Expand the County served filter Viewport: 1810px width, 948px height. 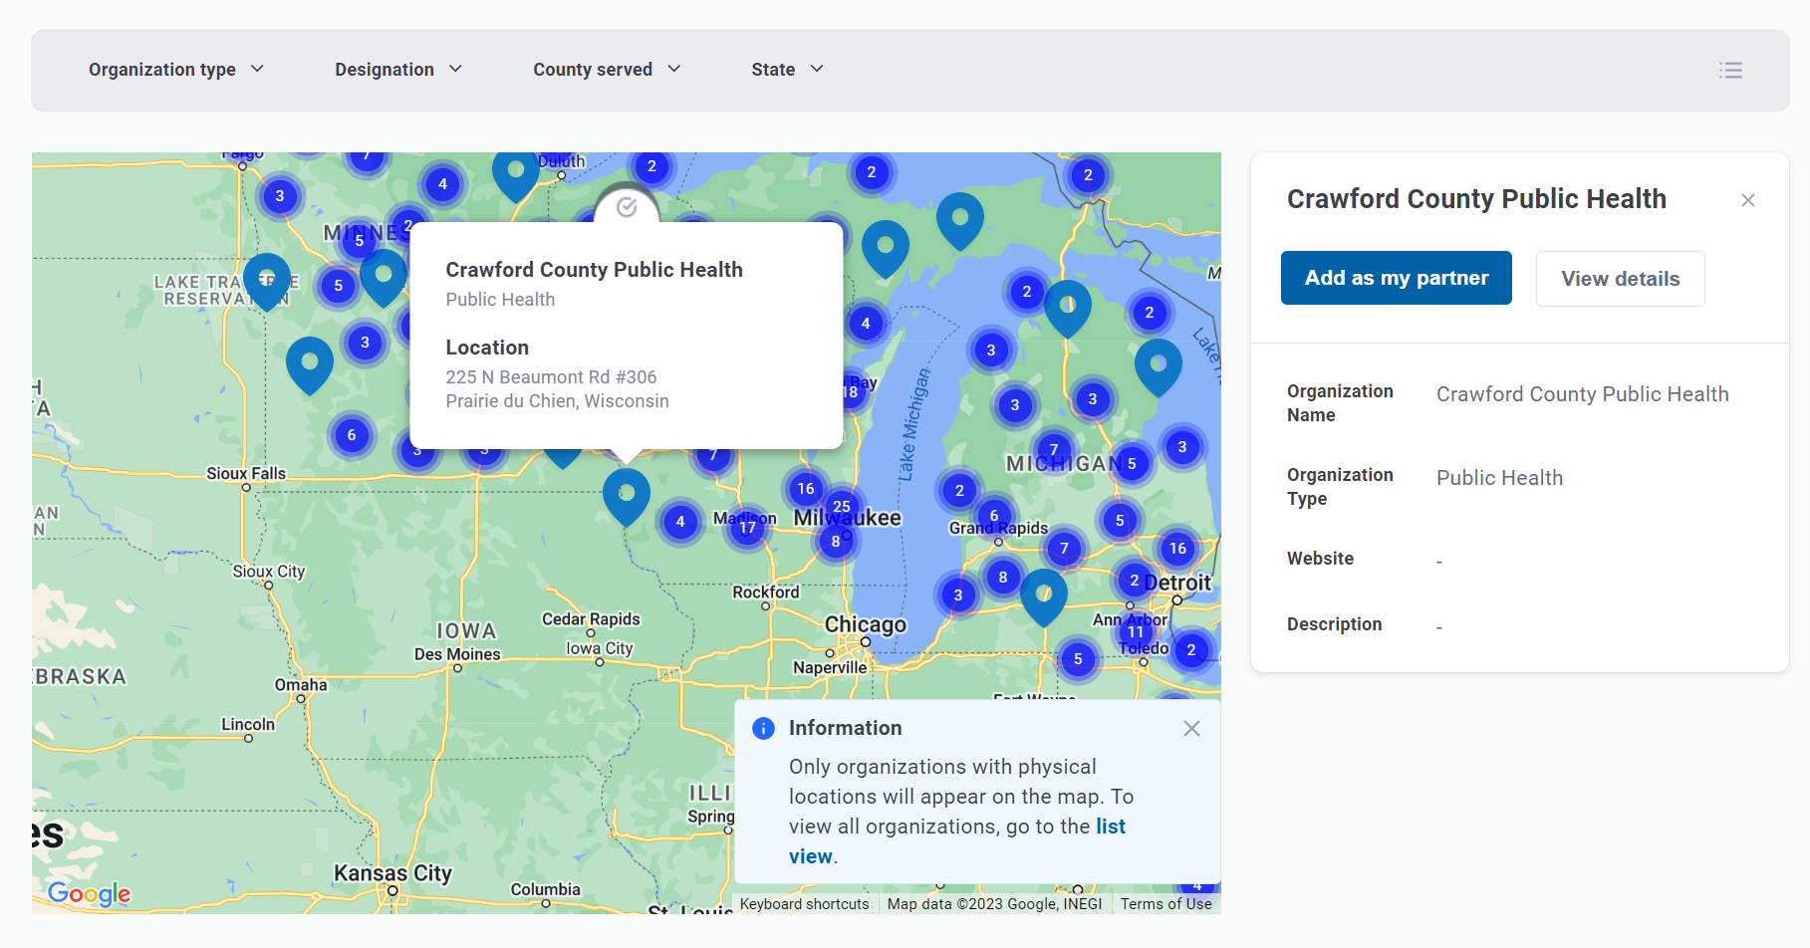606,70
